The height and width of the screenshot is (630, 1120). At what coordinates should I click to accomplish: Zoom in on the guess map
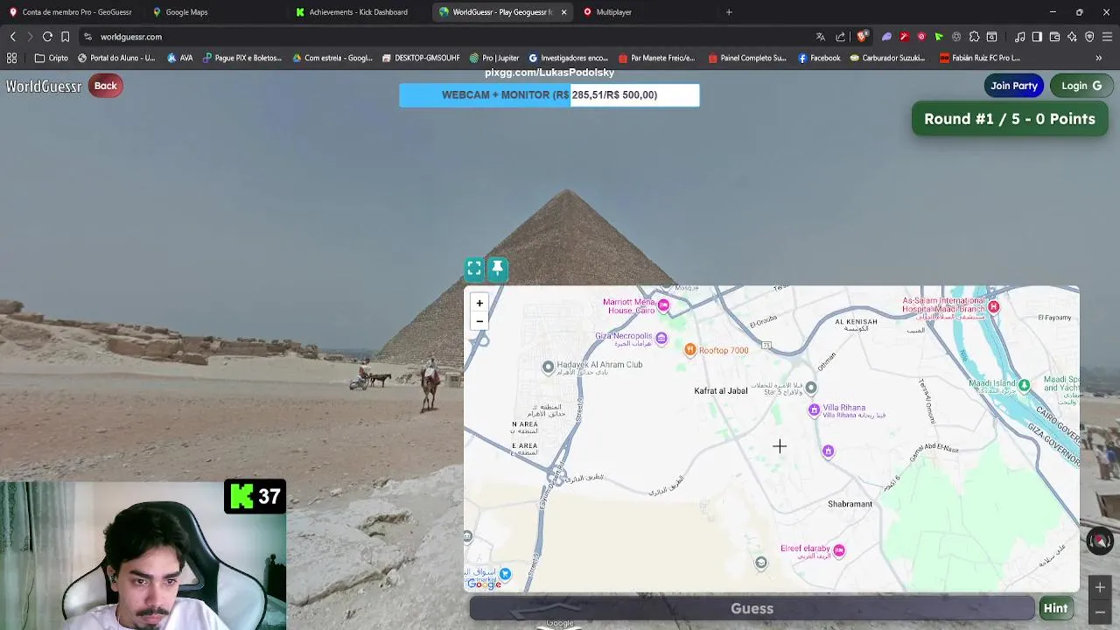(x=479, y=303)
